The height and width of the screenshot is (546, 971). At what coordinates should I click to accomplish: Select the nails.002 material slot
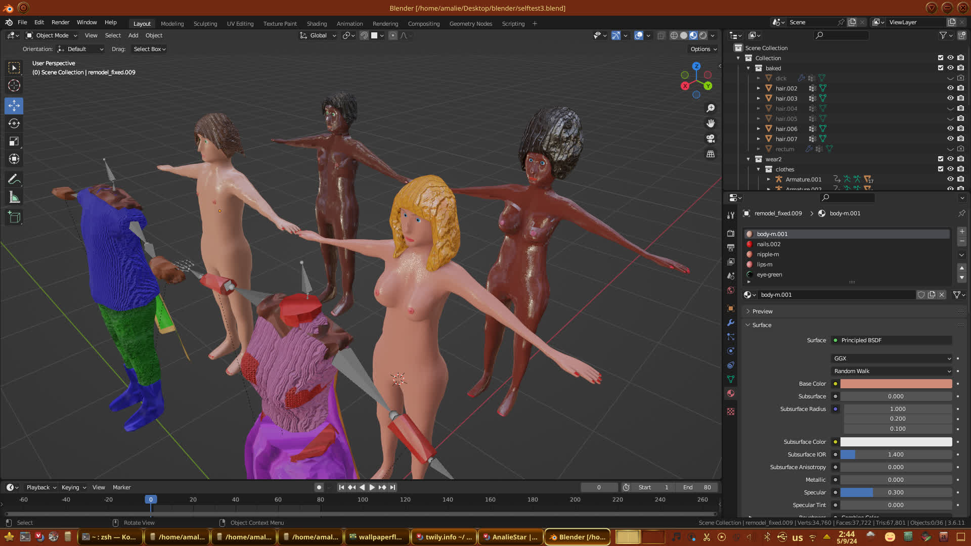pos(769,244)
